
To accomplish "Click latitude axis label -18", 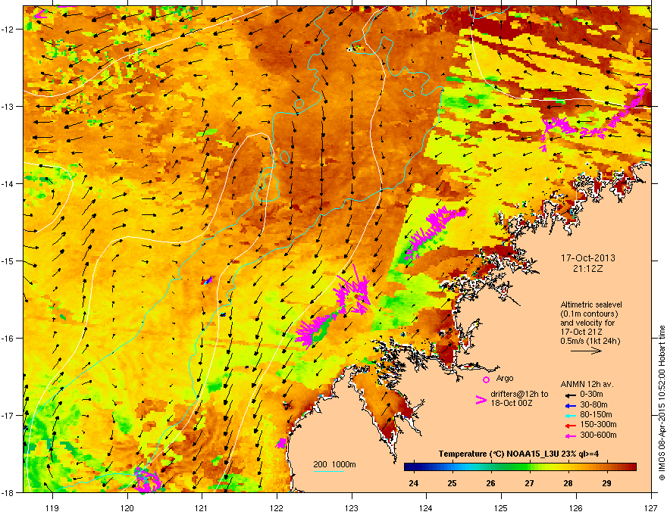I will (8, 492).
